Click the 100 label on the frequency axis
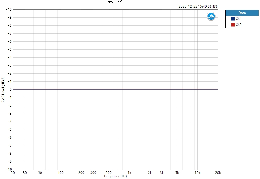The image size is (260, 179). [x=61, y=173]
